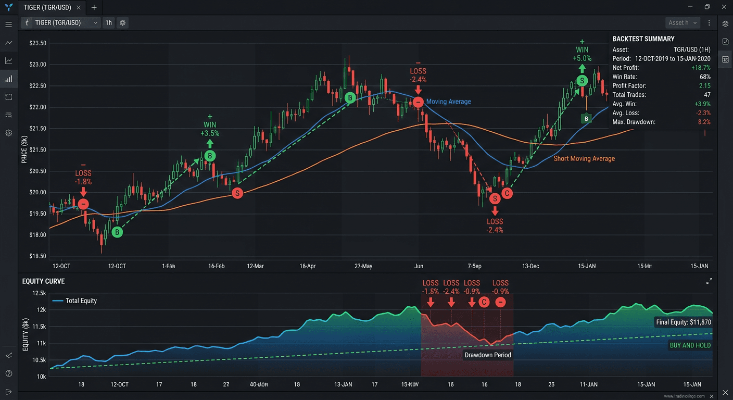Select the volume bars icon in the sidebar
Image resolution: width=733 pixels, height=400 pixels.
pyautogui.click(x=8, y=79)
